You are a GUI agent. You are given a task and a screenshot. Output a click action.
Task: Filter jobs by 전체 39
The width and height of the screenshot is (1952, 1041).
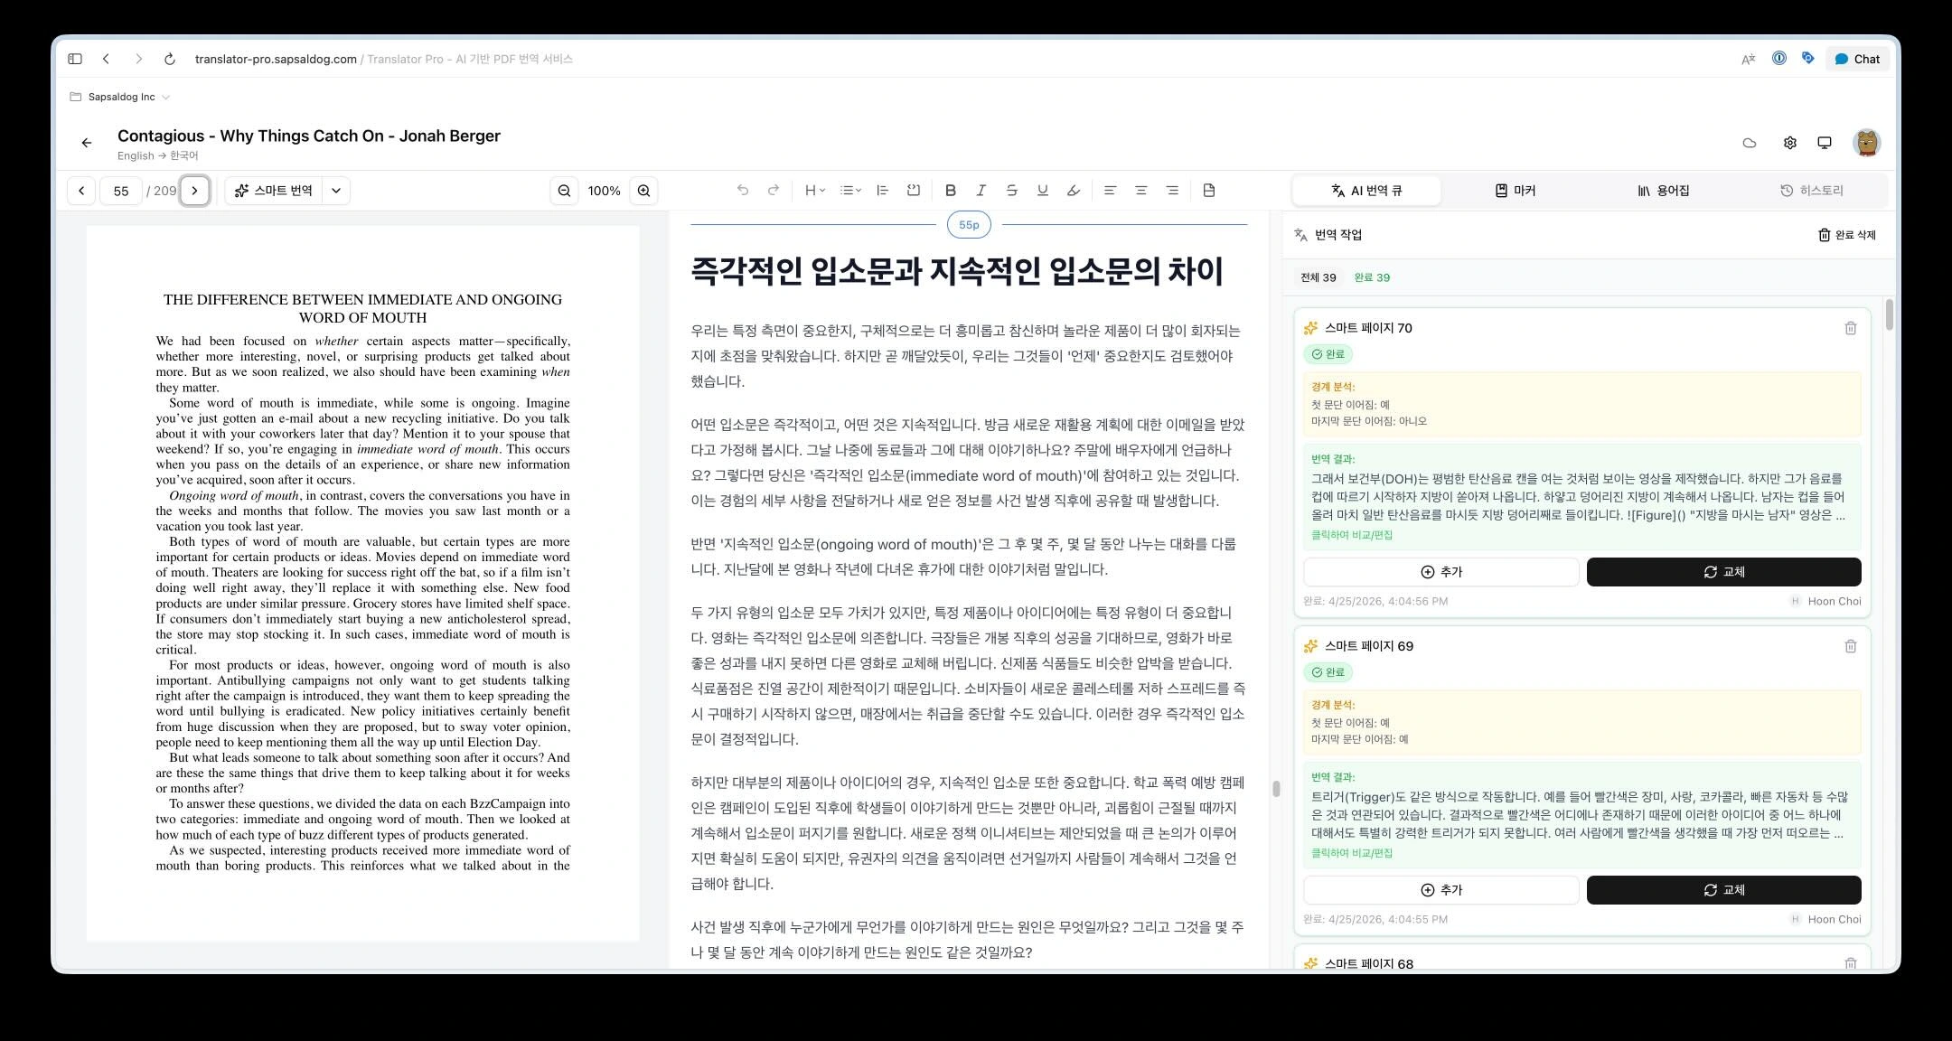[x=1318, y=277]
